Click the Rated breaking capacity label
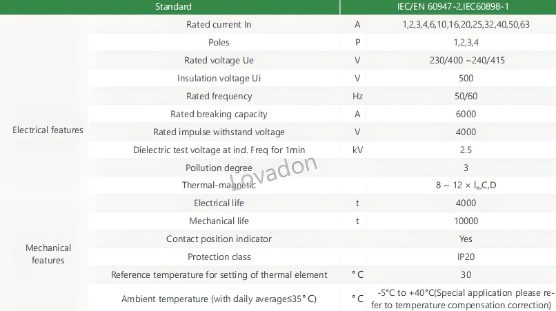Image resolution: width=556 pixels, height=311 pixels. [219, 114]
